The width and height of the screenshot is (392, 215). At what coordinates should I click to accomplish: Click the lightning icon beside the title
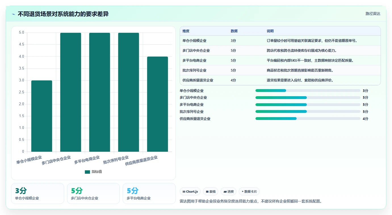click(x=14, y=14)
